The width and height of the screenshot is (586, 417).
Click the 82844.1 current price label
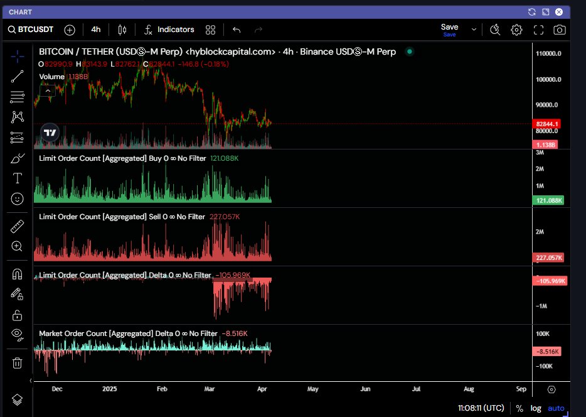click(546, 124)
